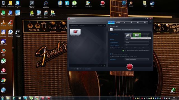
Task: Open the Яндекс.Диск desktop icon
Action: (x=88, y=4)
